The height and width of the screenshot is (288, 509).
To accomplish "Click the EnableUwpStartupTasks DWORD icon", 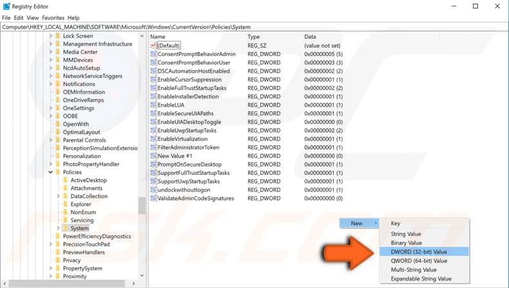I will [153, 130].
